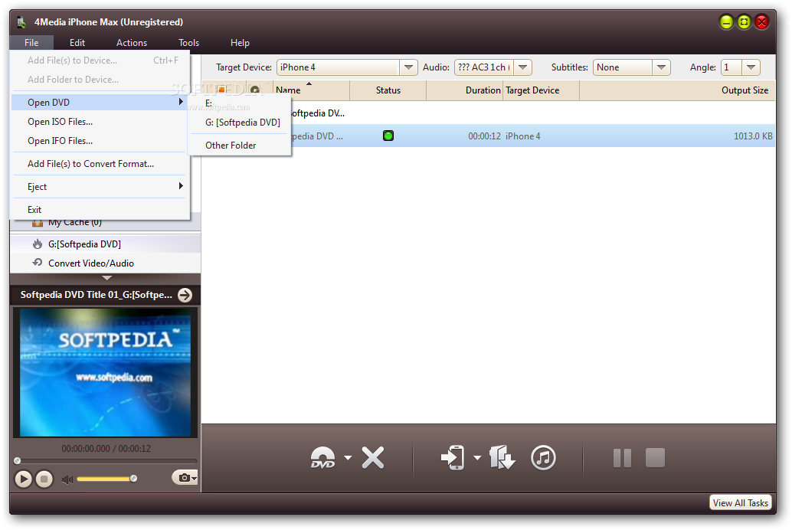Screen dimensions: 792x530
Task: Click the arrow icon beside the Softpedia DVD title
Action: (185, 295)
